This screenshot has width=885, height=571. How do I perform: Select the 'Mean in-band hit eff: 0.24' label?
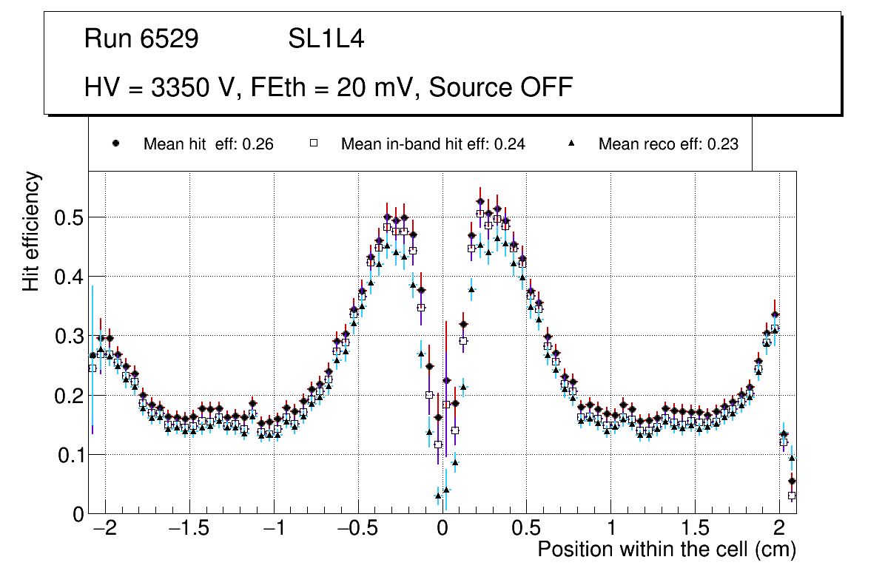[433, 144]
